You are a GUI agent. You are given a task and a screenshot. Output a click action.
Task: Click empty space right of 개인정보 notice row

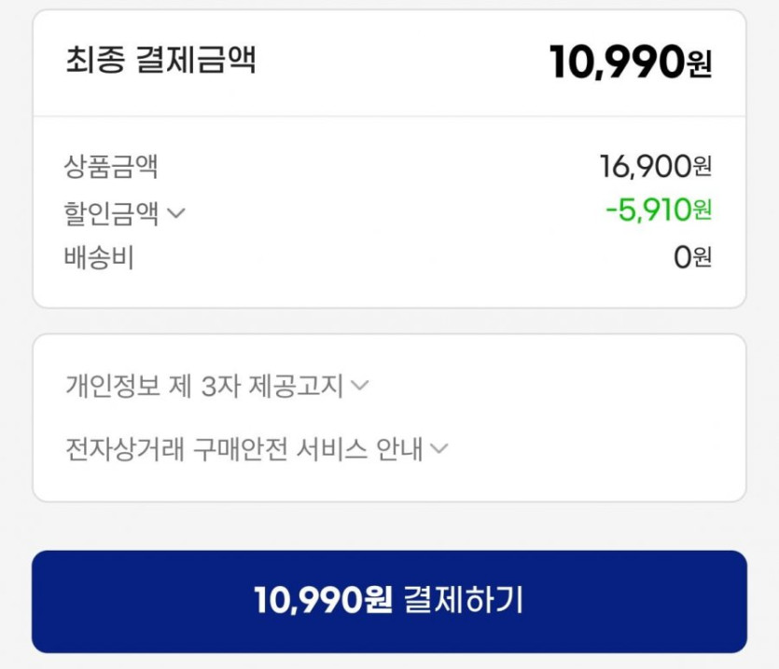click(560, 385)
